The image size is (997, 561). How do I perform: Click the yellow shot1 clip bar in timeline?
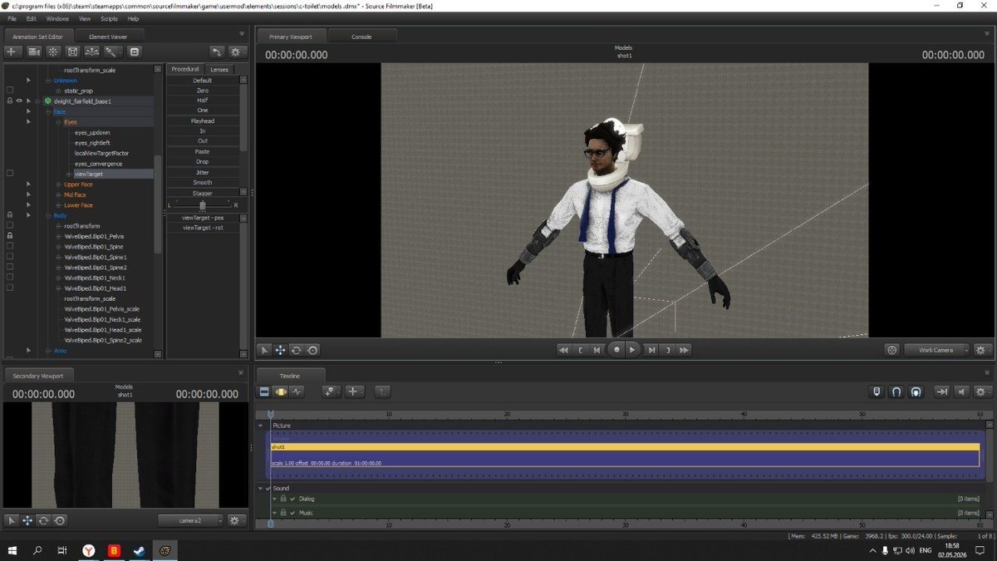pyautogui.click(x=625, y=447)
